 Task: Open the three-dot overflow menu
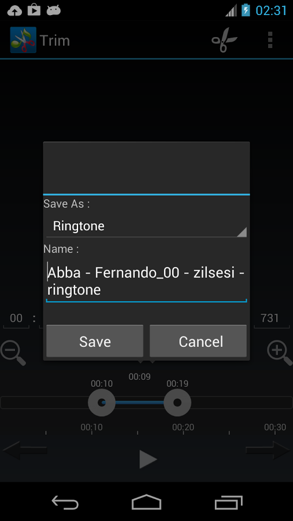tap(270, 40)
